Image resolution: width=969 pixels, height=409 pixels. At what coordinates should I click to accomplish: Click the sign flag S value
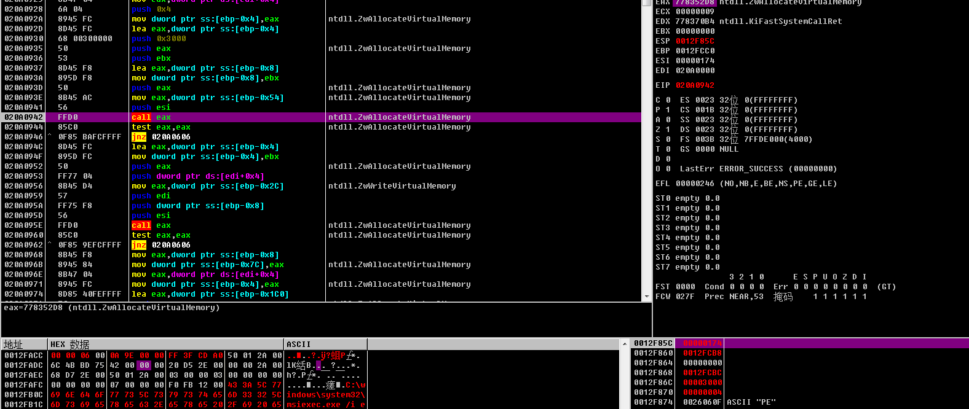coord(668,139)
